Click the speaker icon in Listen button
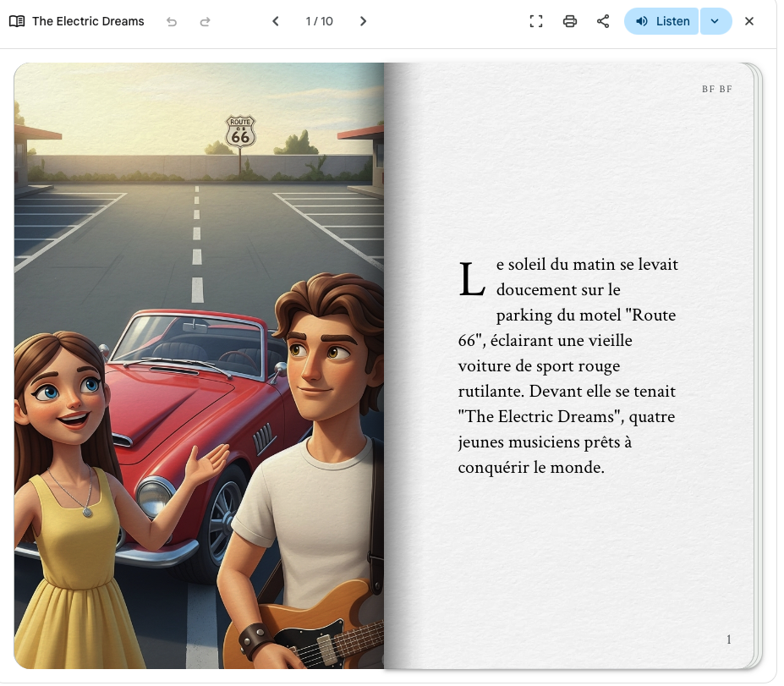This screenshot has height=686, width=784. 642,21
